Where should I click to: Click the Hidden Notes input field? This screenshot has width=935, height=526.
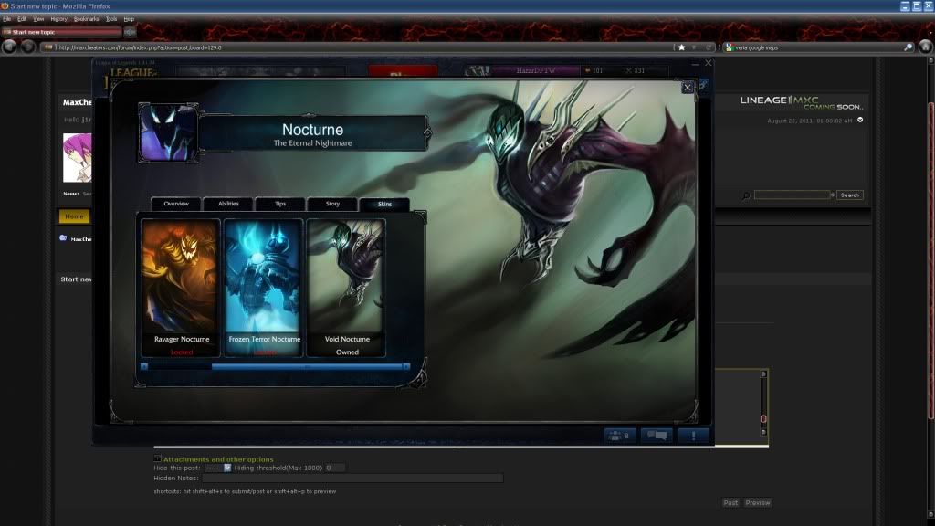pyautogui.click(x=352, y=478)
